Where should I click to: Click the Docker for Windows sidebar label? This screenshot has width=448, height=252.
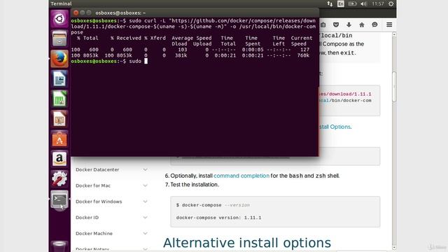[x=99, y=202]
